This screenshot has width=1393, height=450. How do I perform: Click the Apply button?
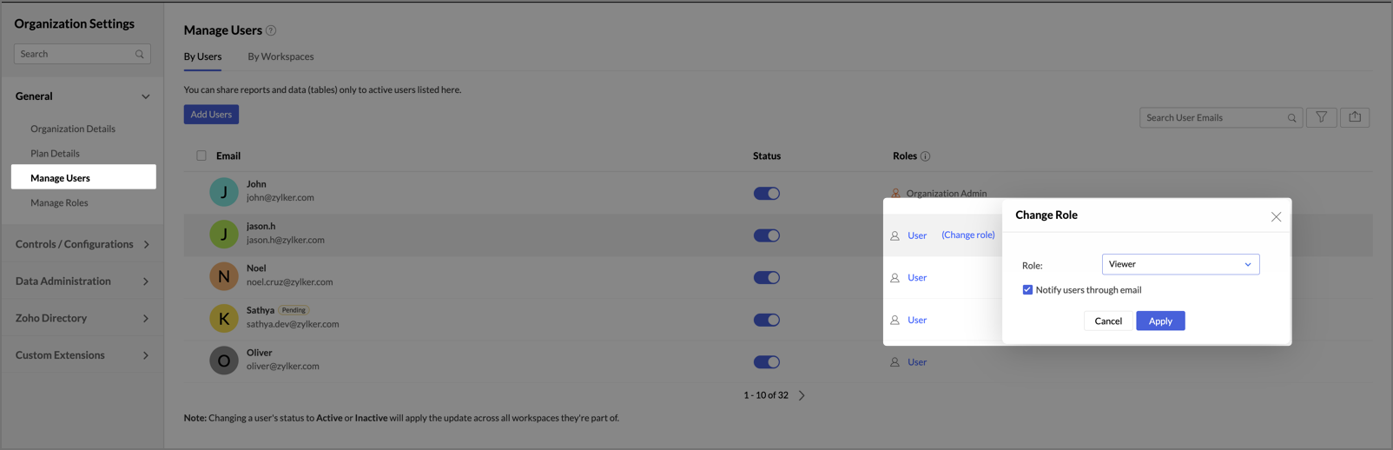(1160, 321)
